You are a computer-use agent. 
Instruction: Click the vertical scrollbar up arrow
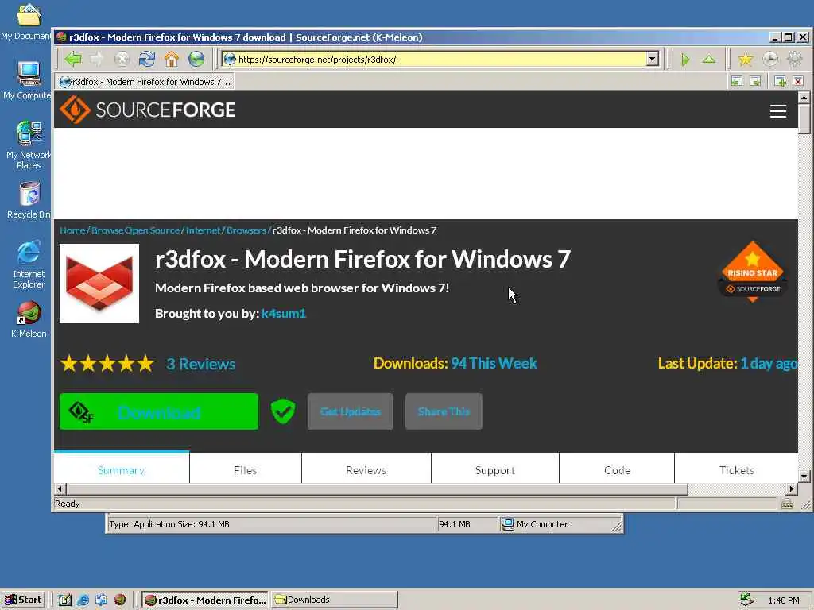[804, 98]
